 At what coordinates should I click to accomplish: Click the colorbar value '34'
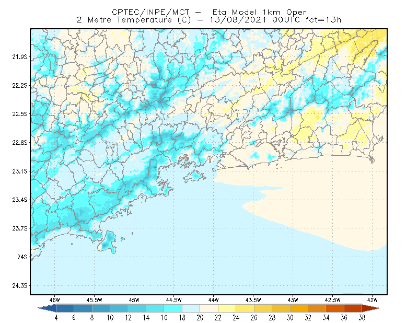(x=326, y=318)
